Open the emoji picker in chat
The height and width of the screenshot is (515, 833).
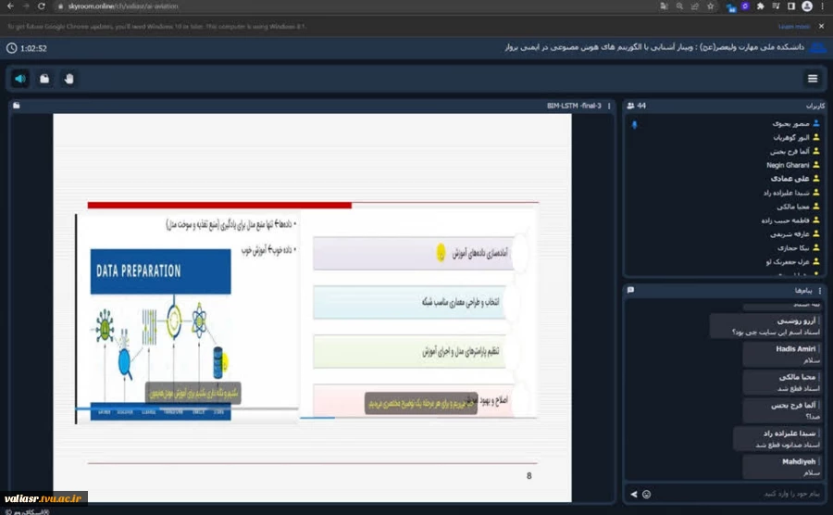click(647, 495)
